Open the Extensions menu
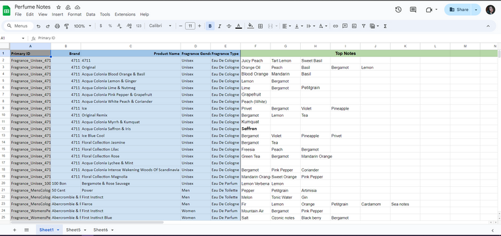The width and height of the screenshot is (501, 236). [x=125, y=14]
